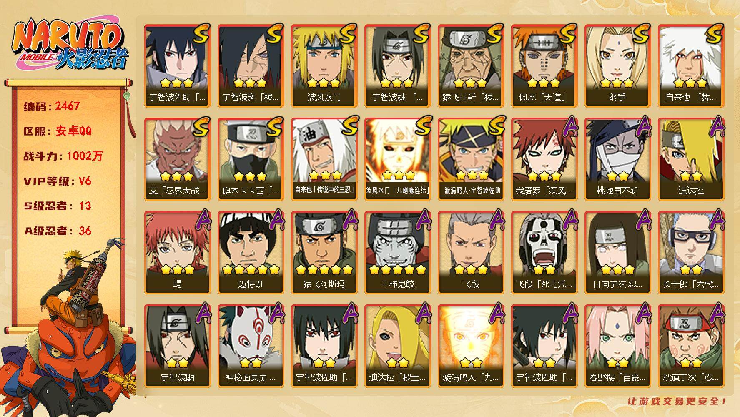Click the 宇智波鼬 A-rank card in bottom row
740x417 pixels.
[177, 346]
